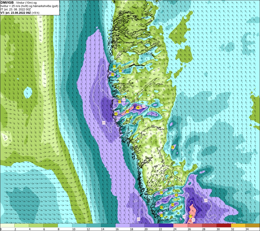This screenshot has width=260, height=231.
Task: Click the 0–2 m/s pale cream legend swatch
Action: point(7,226)
